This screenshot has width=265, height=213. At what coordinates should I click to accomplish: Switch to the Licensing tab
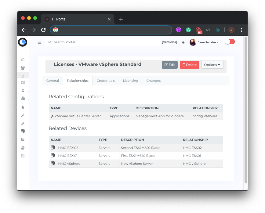pyautogui.click(x=131, y=81)
